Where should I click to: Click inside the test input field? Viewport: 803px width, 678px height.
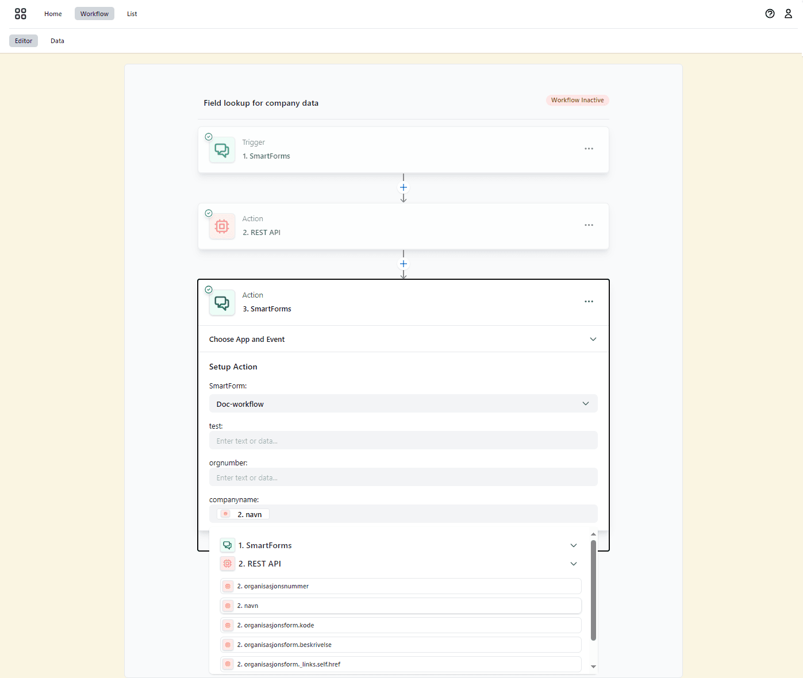402,440
